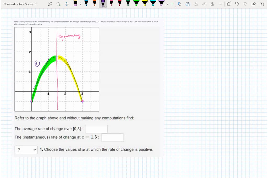The image size is (268, 178).
Task: Redo the last action
Action: pos(245,4)
